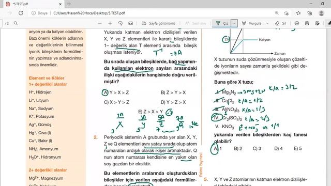Click answer 'B) 2' in right column
The height and width of the screenshot is (186, 331).
tap(238, 148)
